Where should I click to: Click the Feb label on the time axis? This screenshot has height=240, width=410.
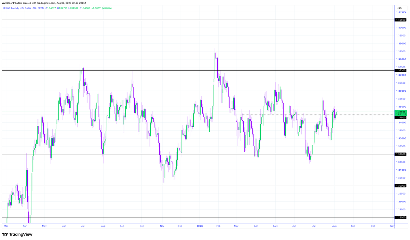[x=219, y=226]
